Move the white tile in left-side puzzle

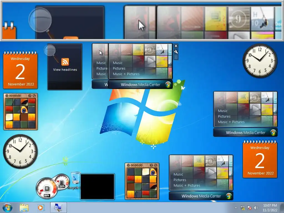[9, 117]
